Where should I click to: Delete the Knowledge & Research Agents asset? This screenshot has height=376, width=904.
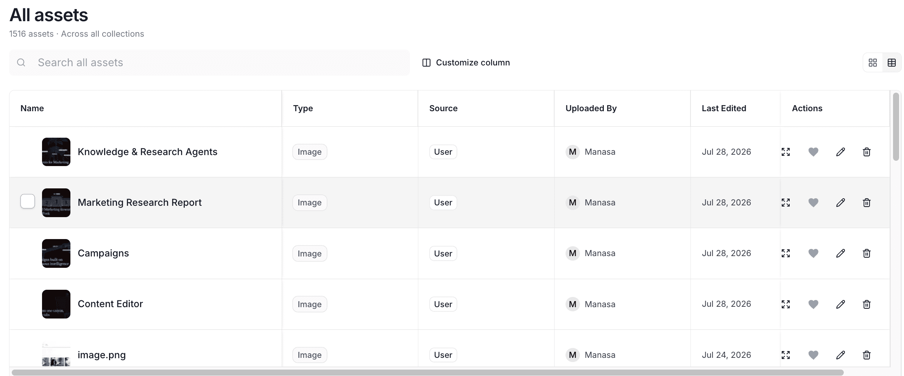pyautogui.click(x=867, y=152)
